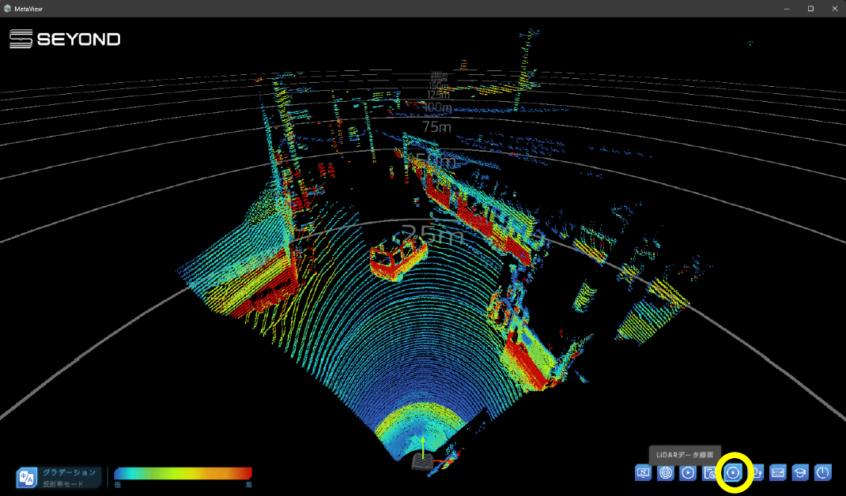The width and height of the screenshot is (846, 496).
Task: Select the LiDAR sensor model at origin
Action: pyautogui.click(x=422, y=461)
